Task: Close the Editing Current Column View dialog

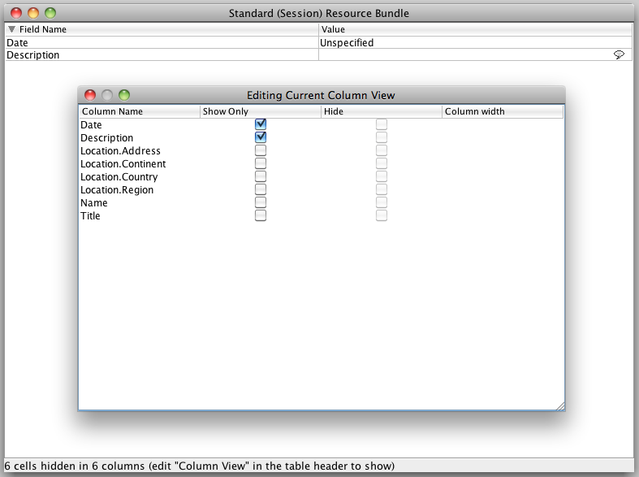Action: pyautogui.click(x=90, y=95)
